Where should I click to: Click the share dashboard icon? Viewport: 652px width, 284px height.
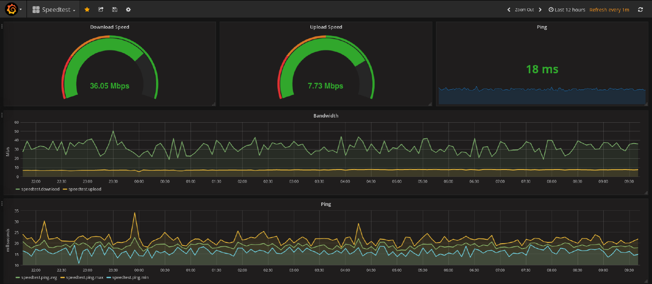click(x=101, y=10)
